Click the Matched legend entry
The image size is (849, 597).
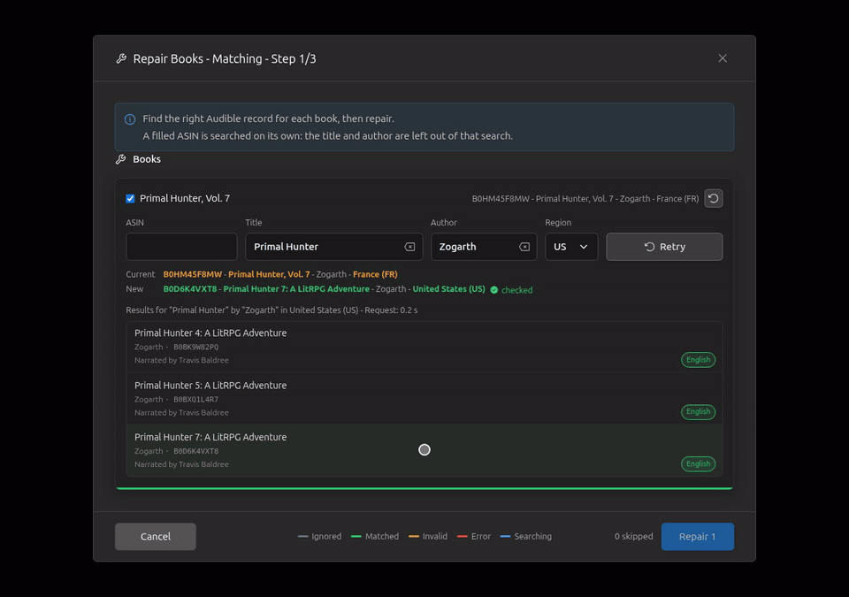[375, 536]
